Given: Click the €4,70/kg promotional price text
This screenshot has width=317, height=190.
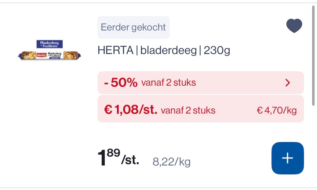Looking at the screenshot, I should [x=277, y=110].
